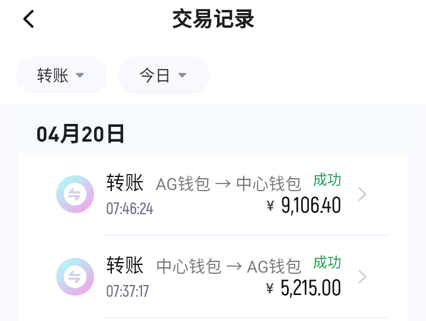The width and height of the screenshot is (426, 321).
Task: Click the 07:46:24 timestamp
Action: pyautogui.click(x=130, y=209)
